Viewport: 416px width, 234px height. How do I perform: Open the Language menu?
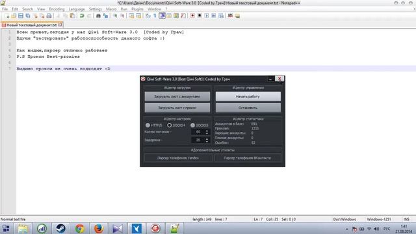coord(77,9)
